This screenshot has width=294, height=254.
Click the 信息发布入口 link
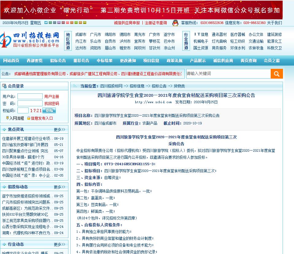(42, 118)
